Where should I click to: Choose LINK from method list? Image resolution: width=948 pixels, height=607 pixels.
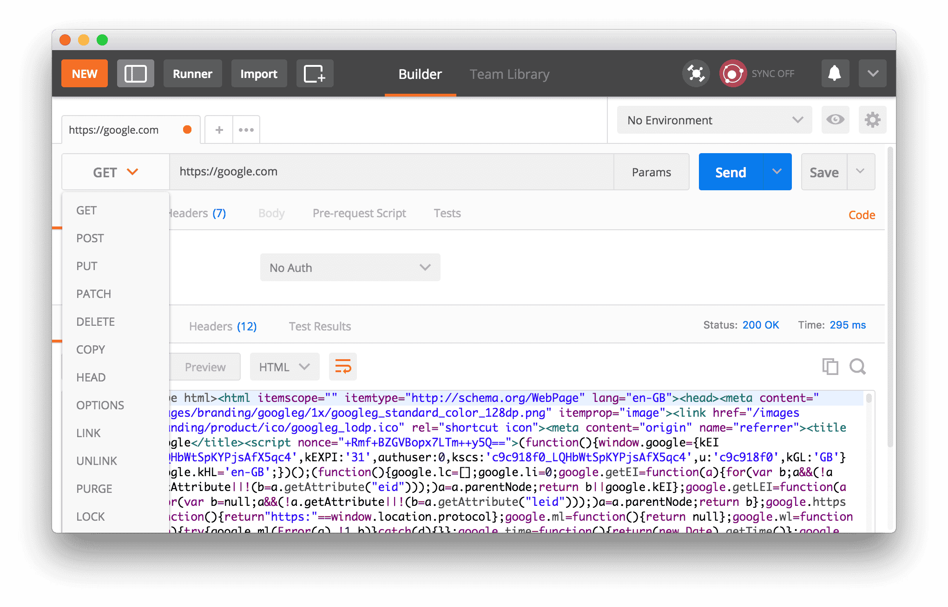pos(115,433)
